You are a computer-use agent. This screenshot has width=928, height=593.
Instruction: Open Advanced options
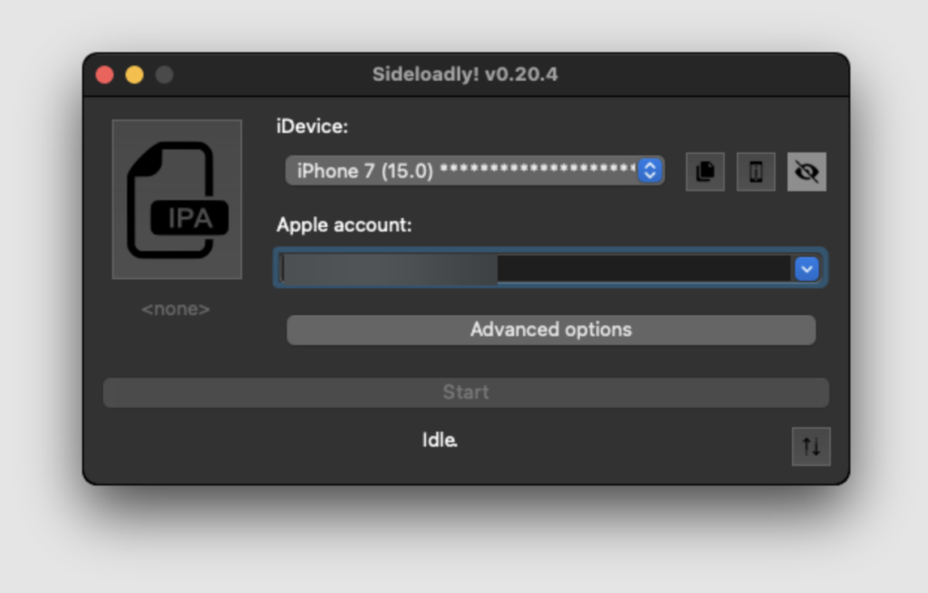click(x=551, y=330)
